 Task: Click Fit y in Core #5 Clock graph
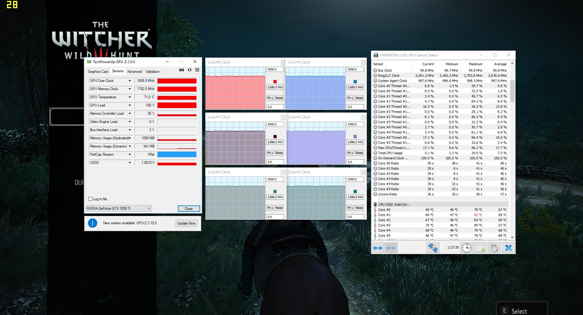pyautogui.click(x=350, y=208)
